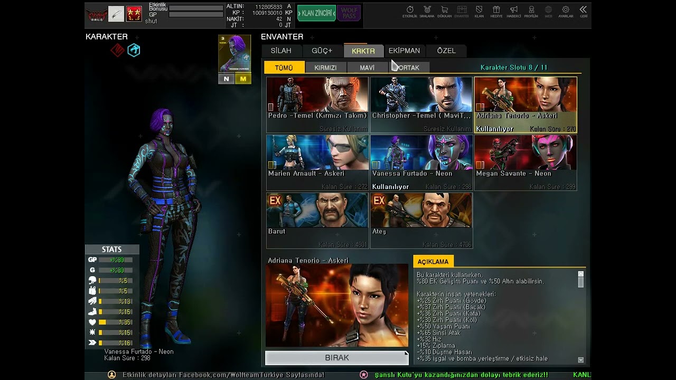The height and width of the screenshot is (380, 676).
Task: Open the Ayarlar settings gear icon
Action: coord(566,12)
